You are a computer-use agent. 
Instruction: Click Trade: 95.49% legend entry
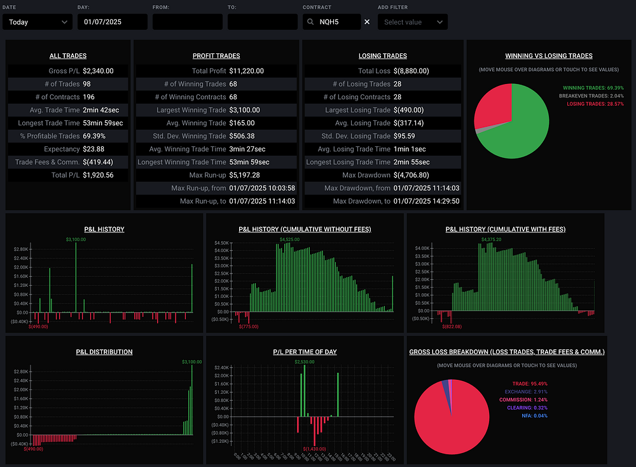530,384
